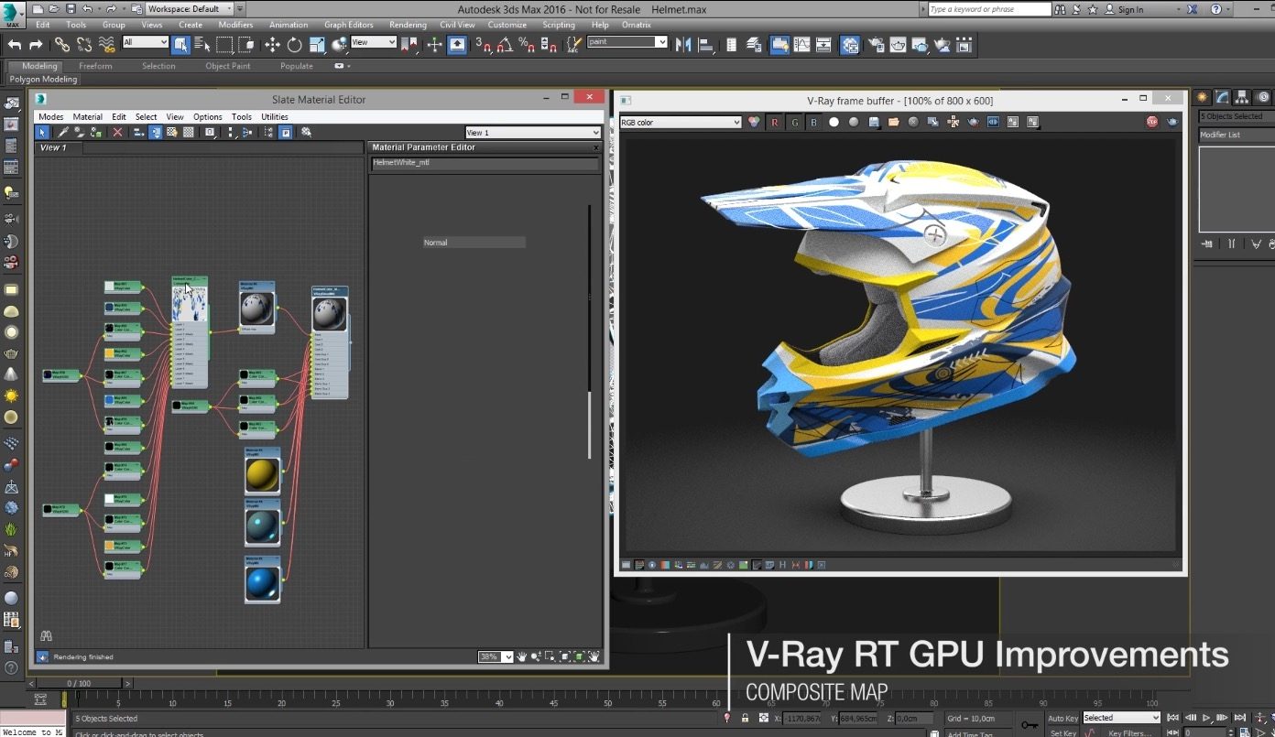Click the Auto Key button
The width and height of the screenshot is (1275, 737).
(1063, 718)
